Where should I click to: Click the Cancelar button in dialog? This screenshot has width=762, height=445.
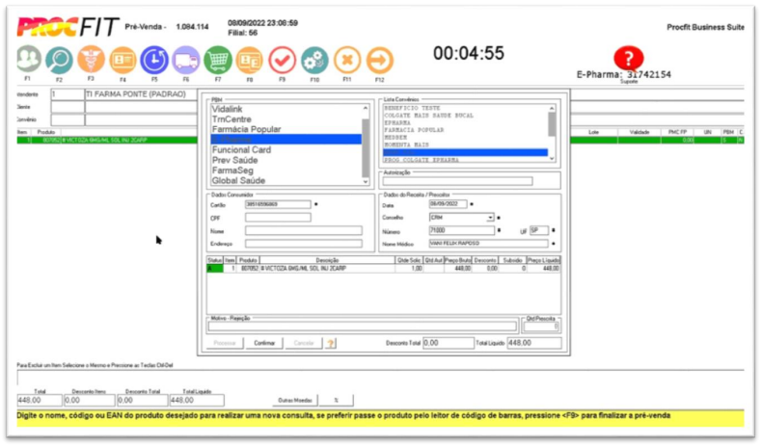(304, 343)
